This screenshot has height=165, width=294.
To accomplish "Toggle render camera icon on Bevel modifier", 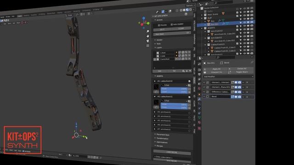I will (240, 97).
